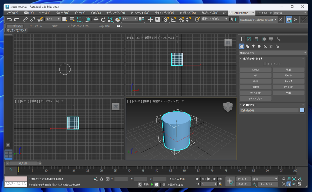Select the Link tool icon
Screen dimensions: 312x192
(25, 20)
